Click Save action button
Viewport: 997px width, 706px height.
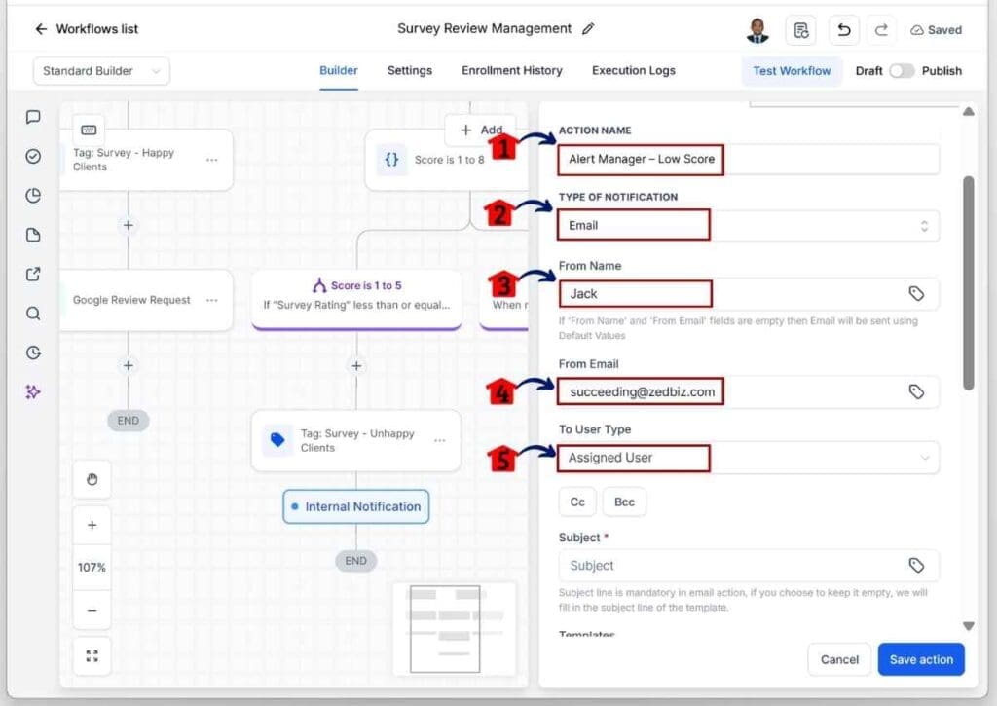[x=921, y=659]
